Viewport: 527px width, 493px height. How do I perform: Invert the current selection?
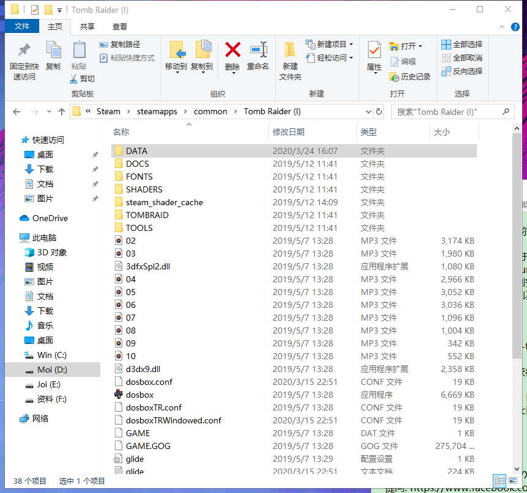pos(462,71)
